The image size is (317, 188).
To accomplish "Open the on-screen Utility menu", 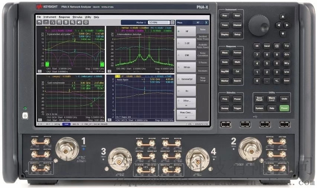I will coord(88,17).
